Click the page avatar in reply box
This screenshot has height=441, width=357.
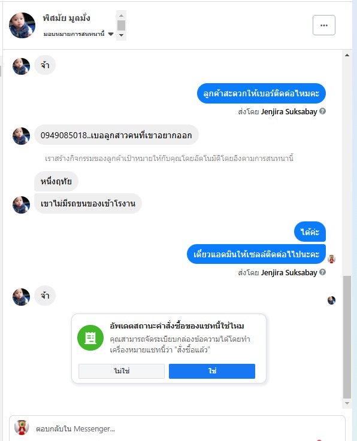click(22, 427)
